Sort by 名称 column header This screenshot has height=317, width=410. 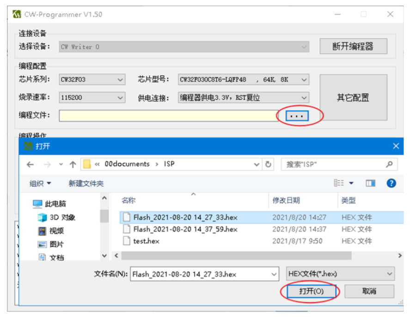click(129, 200)
